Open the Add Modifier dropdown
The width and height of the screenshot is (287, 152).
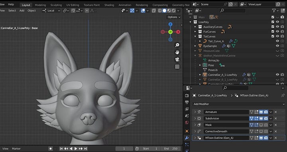click(239, 104)
